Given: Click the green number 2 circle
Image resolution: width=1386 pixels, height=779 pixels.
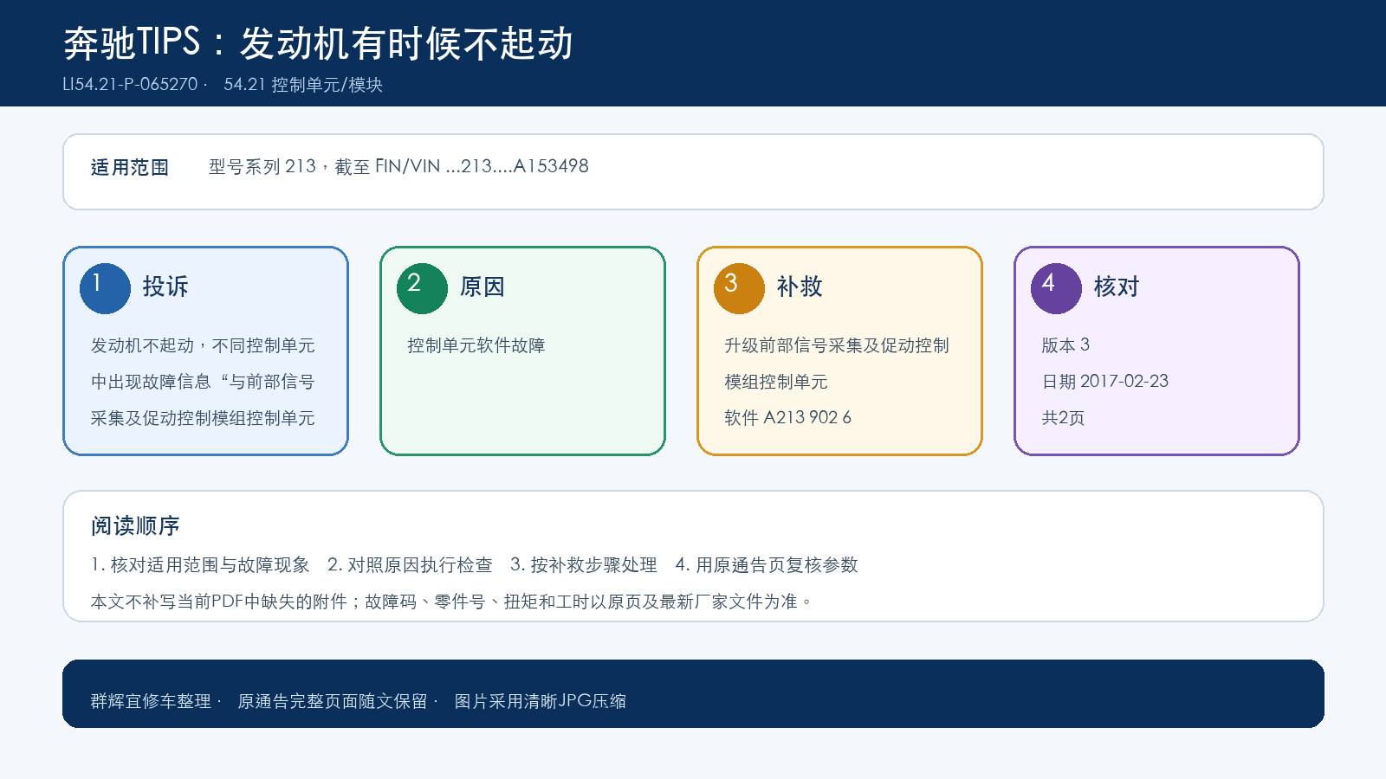Looking at the screenshot, I should [422, 288].
